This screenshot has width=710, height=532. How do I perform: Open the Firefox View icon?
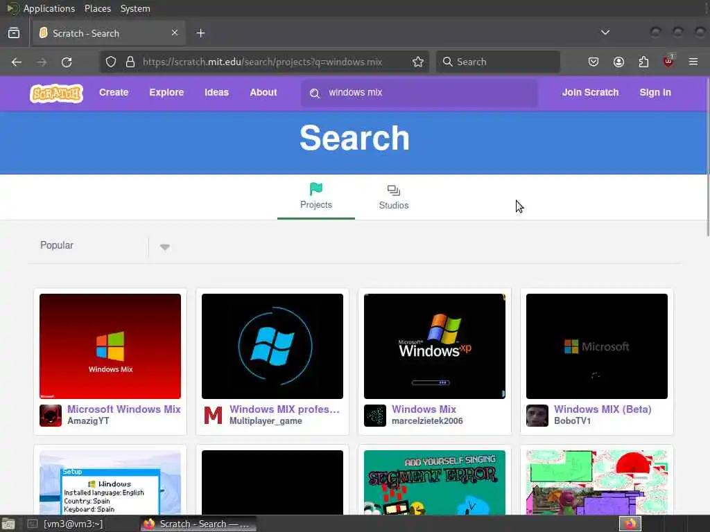(x=14, y=33)
